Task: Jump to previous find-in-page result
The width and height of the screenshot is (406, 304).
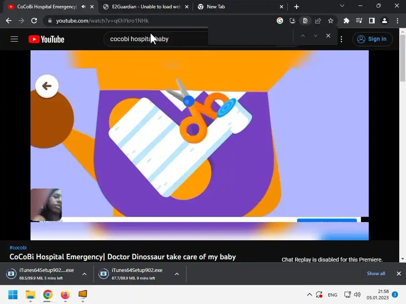Action: pos(303,36)
